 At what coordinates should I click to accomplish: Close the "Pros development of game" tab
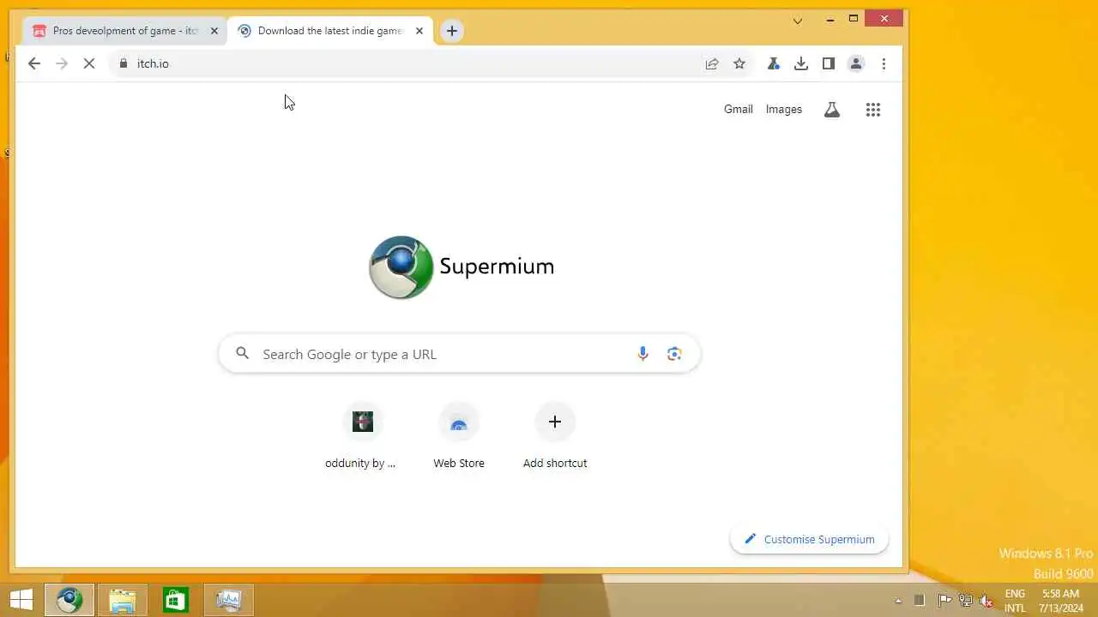(214, 31)
